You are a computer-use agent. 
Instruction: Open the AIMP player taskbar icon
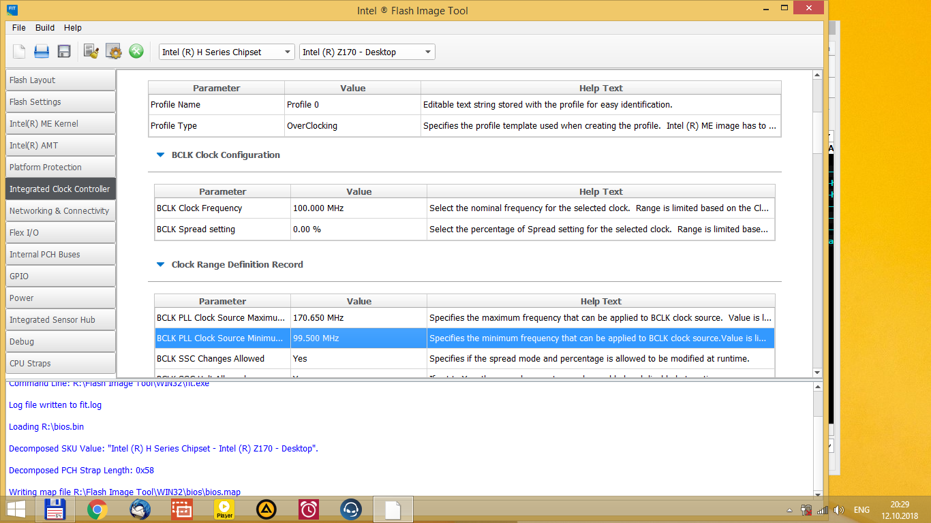point(266,509)
